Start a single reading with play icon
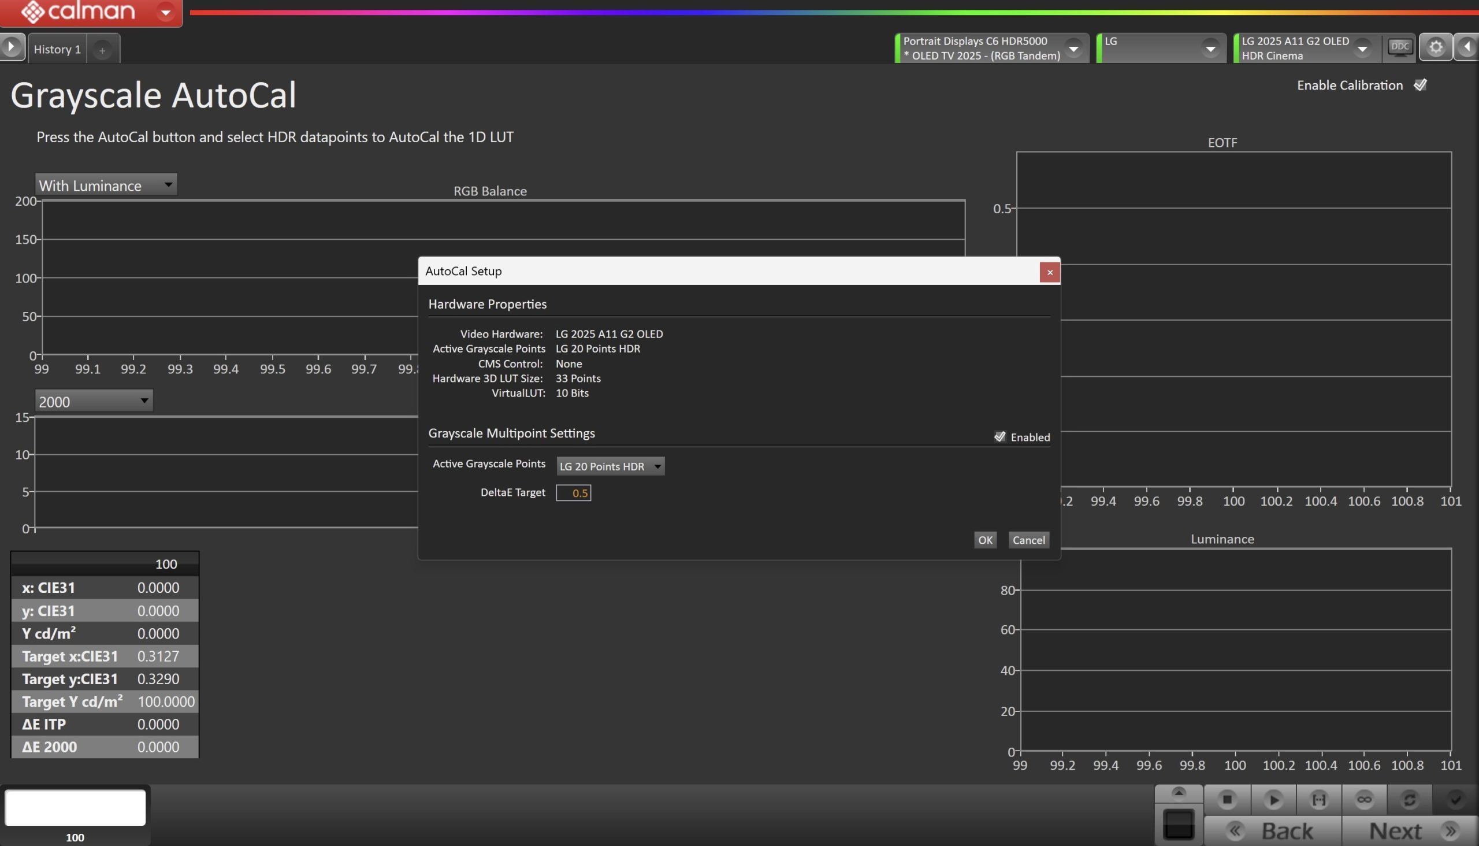The height and width of the screenshot is (846, 1479). pyautogui.click(x=1273, y=800)
